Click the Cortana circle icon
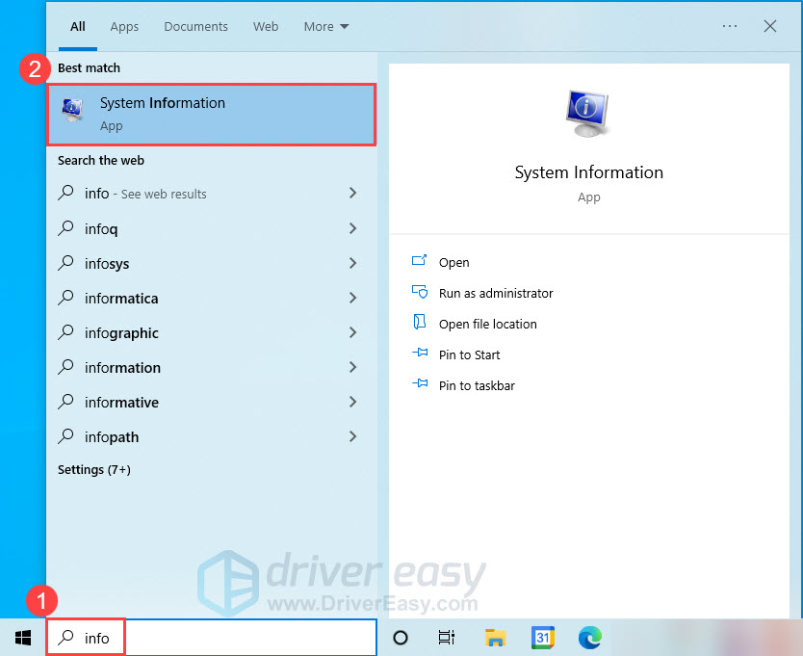This screenshot has width=803, height=656. (x=399, y=637)
